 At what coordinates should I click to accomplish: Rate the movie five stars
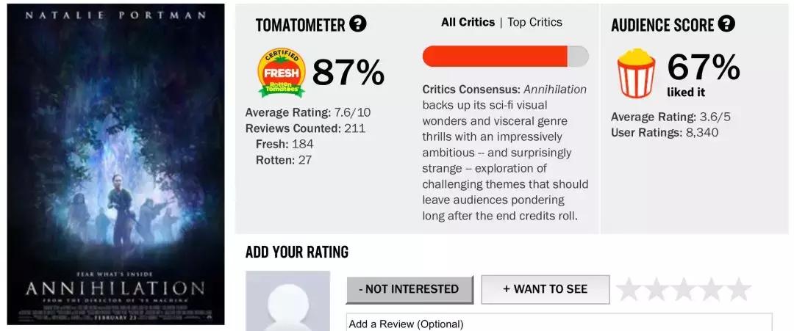[738, 289]
